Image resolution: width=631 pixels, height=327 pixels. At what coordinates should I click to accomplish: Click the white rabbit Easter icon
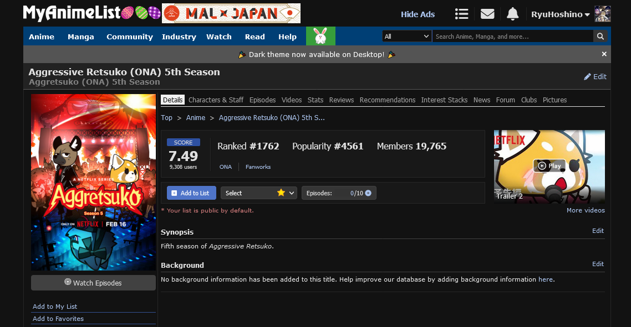pos(320,37)
